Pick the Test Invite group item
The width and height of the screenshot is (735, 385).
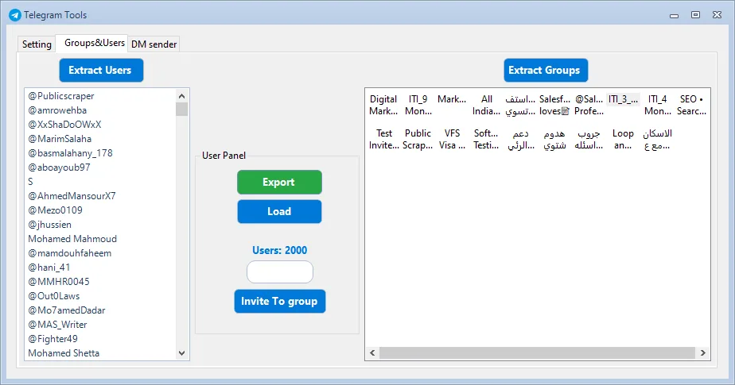pos(384,140)
